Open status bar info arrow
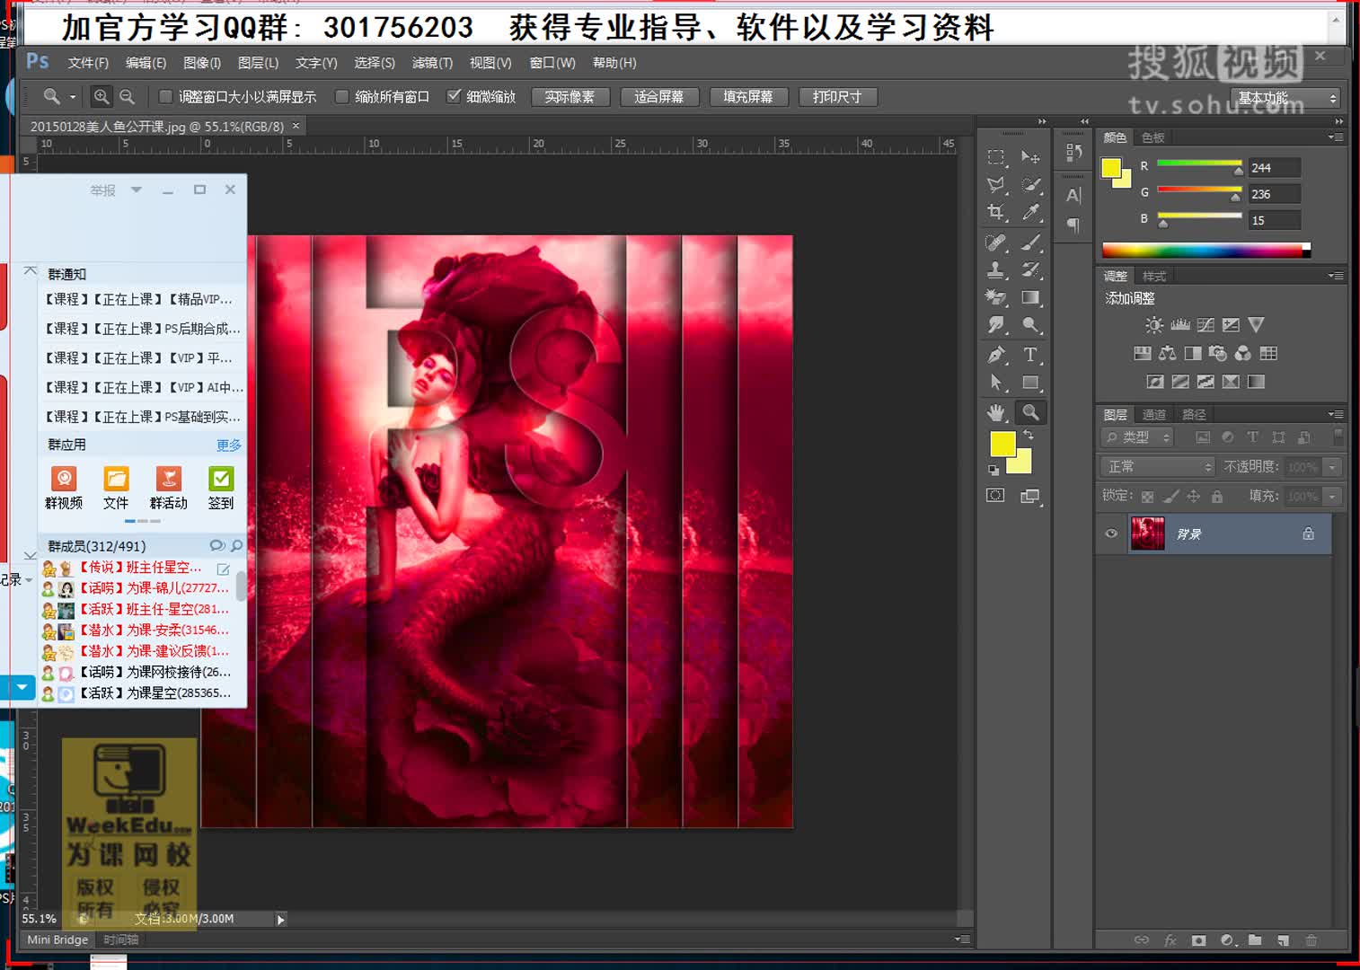The image size is (1360, 970). (280, 920)
